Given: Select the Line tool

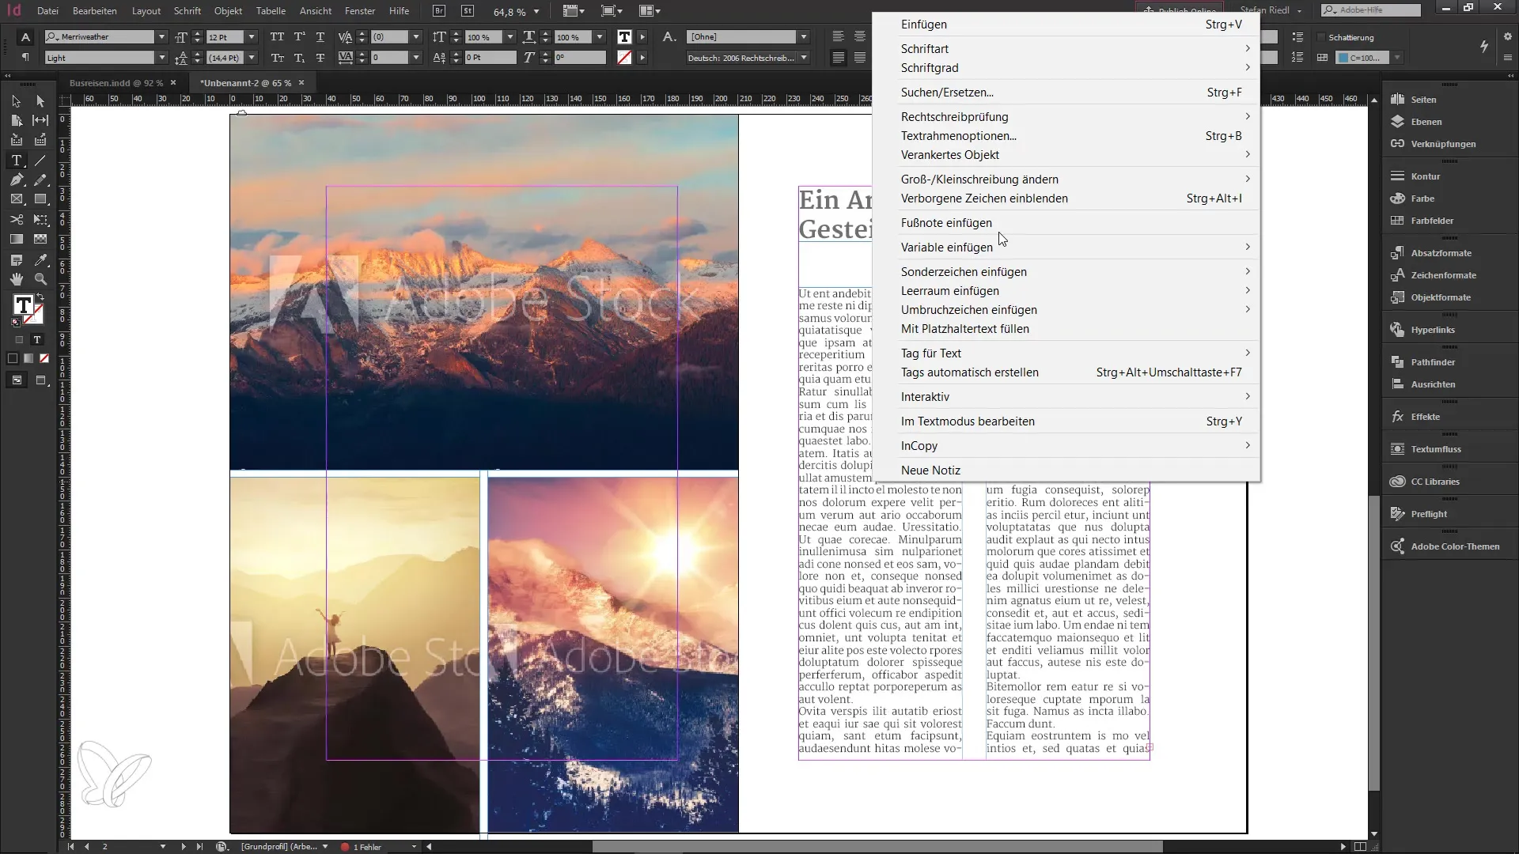Looking at the screenshot, I should point(40,161).
